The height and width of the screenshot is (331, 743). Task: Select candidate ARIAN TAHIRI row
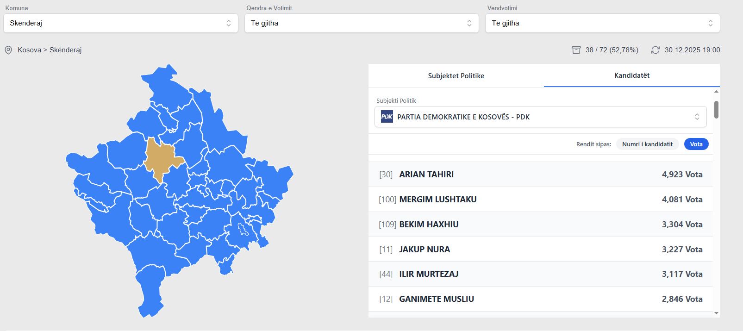[540, 175]
